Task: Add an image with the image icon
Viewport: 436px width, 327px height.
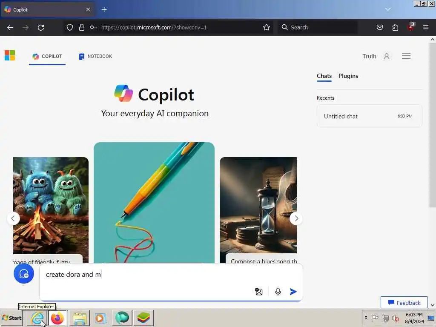Action: (258, 291)
